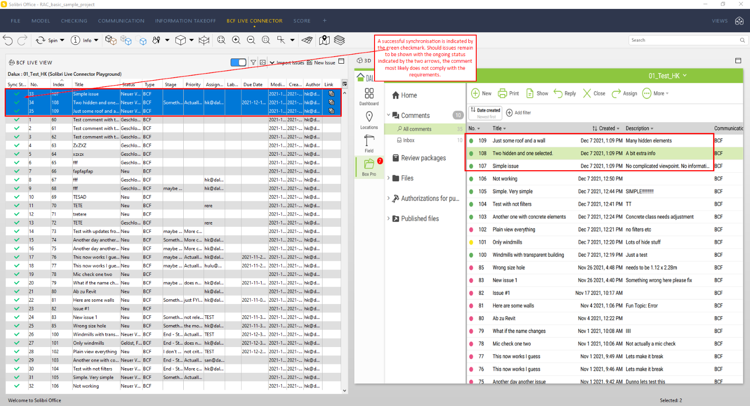This screenshot has height=406, width=750.
Task: Open the Field crane icon
Action: (369, 141)
